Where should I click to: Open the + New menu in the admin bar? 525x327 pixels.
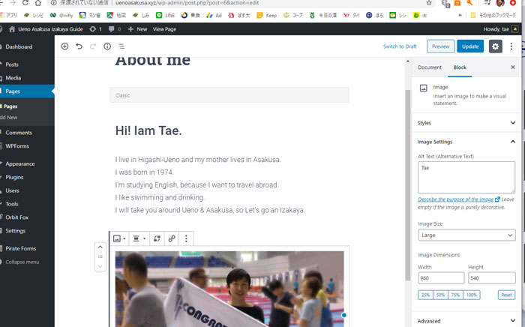(x=137, y=29)
